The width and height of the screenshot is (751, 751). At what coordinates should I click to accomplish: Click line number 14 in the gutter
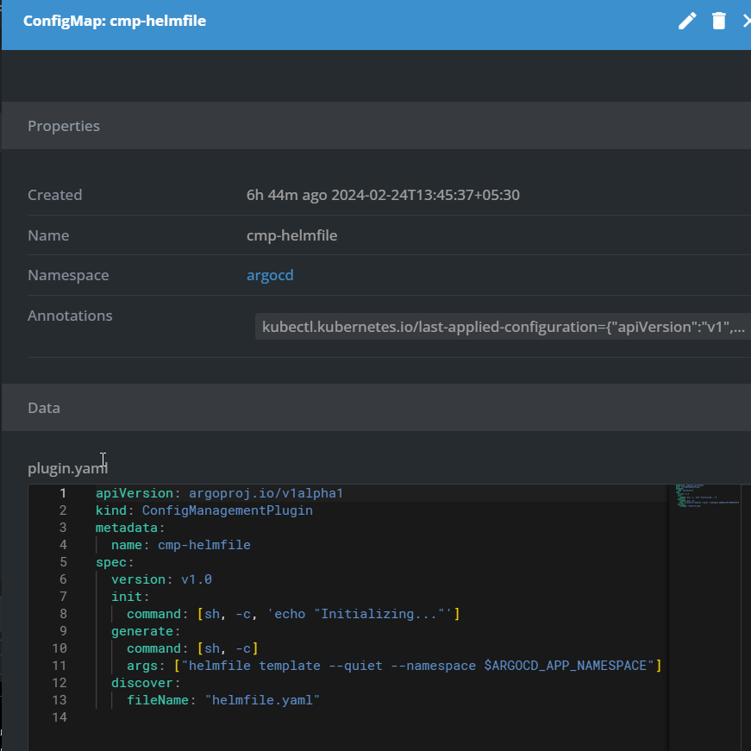(x=59, y=717)
